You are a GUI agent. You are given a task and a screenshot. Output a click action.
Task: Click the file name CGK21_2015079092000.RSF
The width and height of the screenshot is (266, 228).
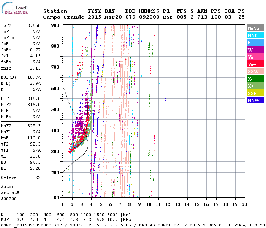(31, 225)
